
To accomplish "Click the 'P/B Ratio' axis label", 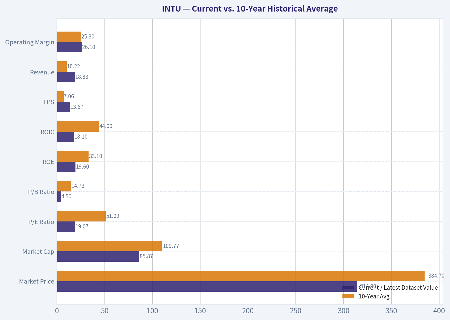I will click(x=41, y=192).
